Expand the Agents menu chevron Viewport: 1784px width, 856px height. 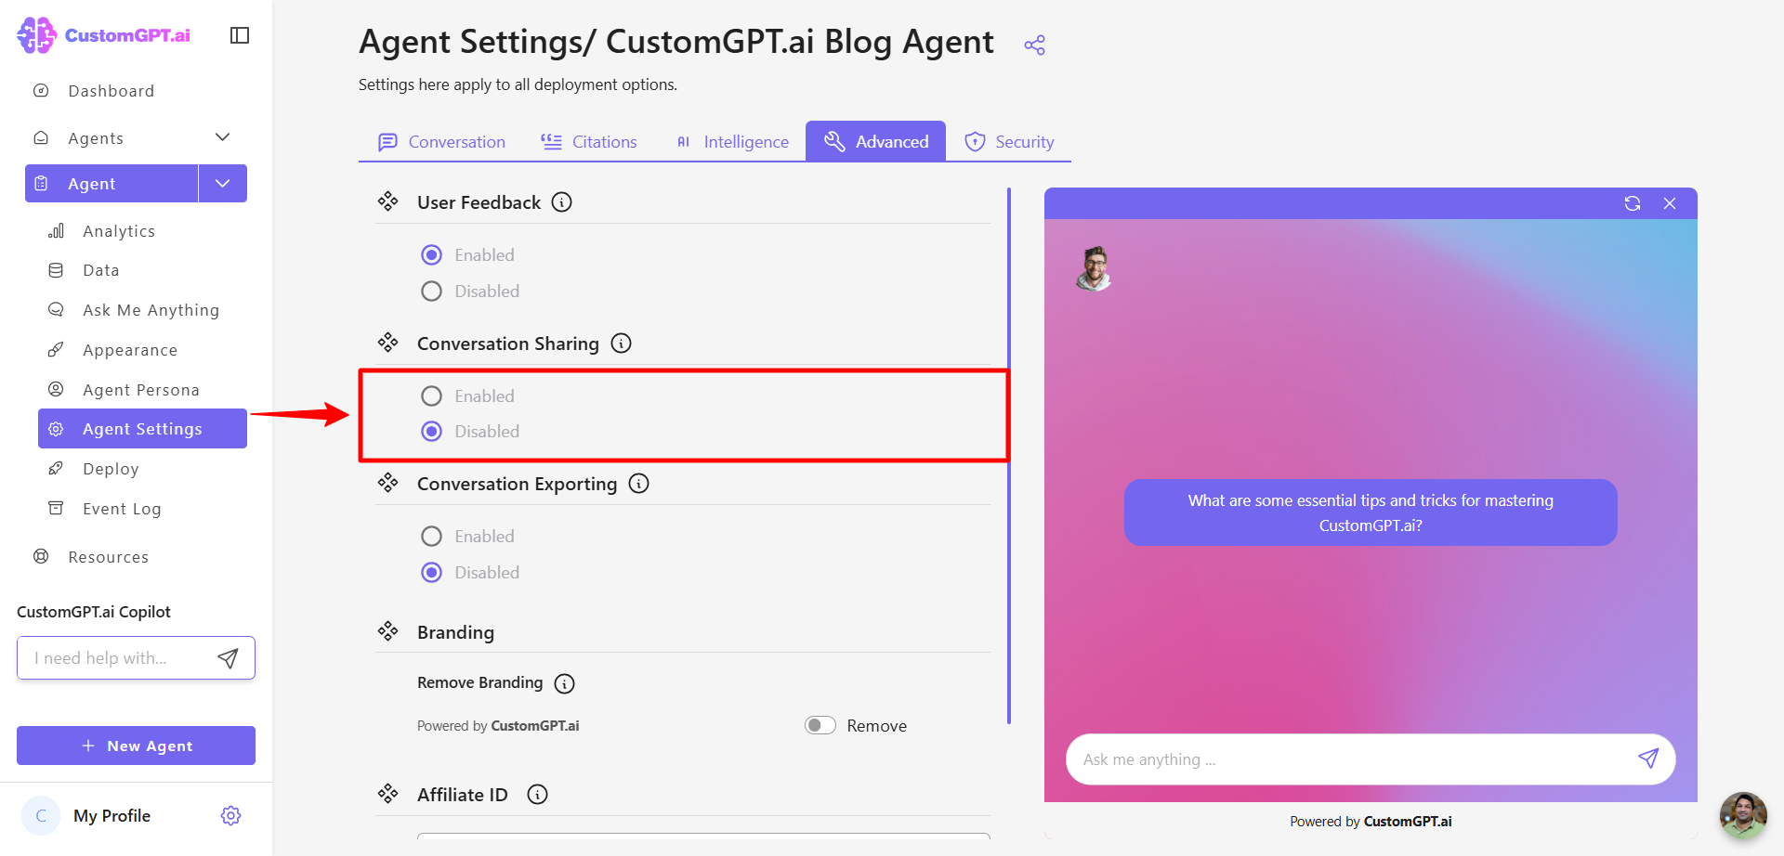(223, 137)
